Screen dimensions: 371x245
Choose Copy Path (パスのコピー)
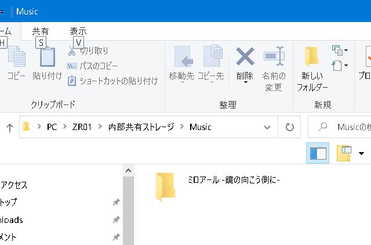(x=92, y=66)
